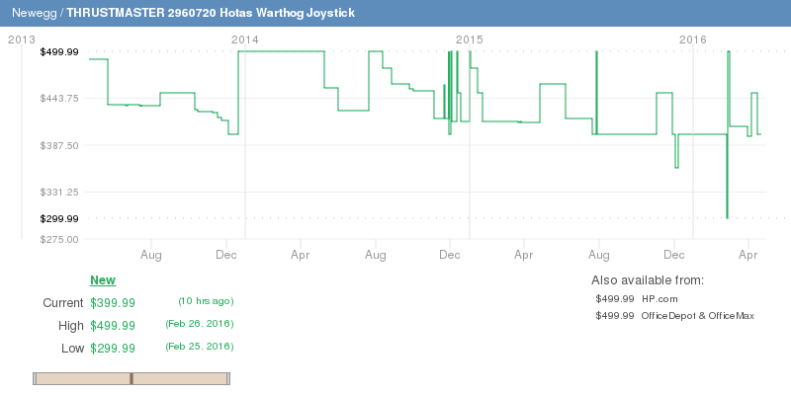Click the 10 hrs ago timestamp
Viewport: 791px width, 395px height.
pos(206,301)
